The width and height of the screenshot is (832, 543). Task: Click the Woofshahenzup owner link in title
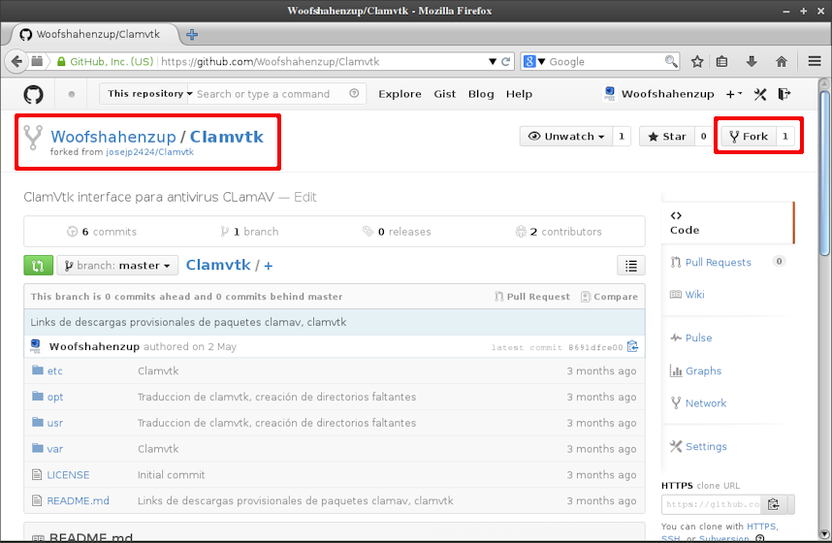click(x=113, y=137)
